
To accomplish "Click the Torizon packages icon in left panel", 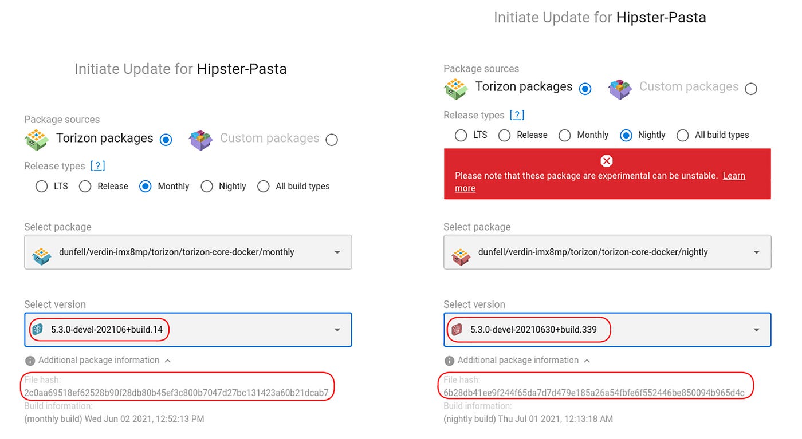I will (36, 139).
